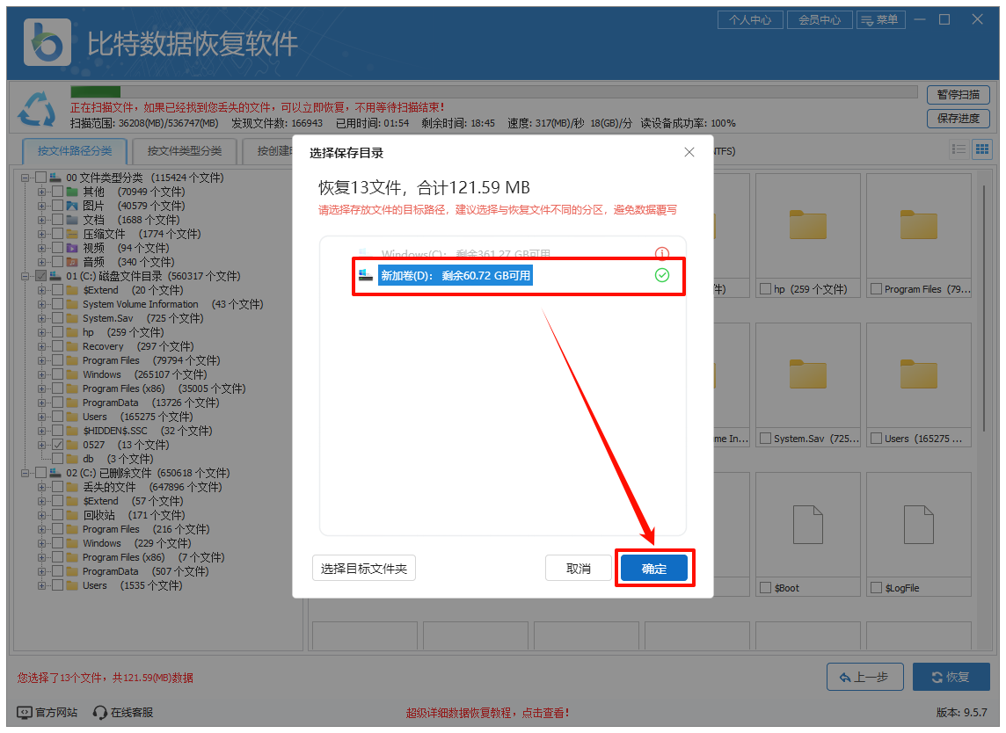Click the Program Files folder thumbnail
The width and height of the screenshot is (1006, 733).
click(919, 225)
